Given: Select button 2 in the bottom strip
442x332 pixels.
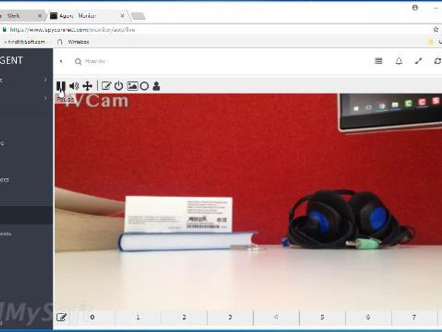Looking at the screenshot, I should coord(184,317).
